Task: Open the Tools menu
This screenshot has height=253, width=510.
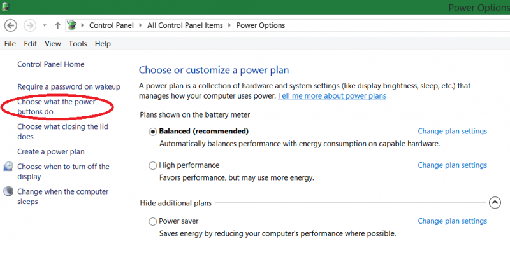Action: tap(78, 44)
